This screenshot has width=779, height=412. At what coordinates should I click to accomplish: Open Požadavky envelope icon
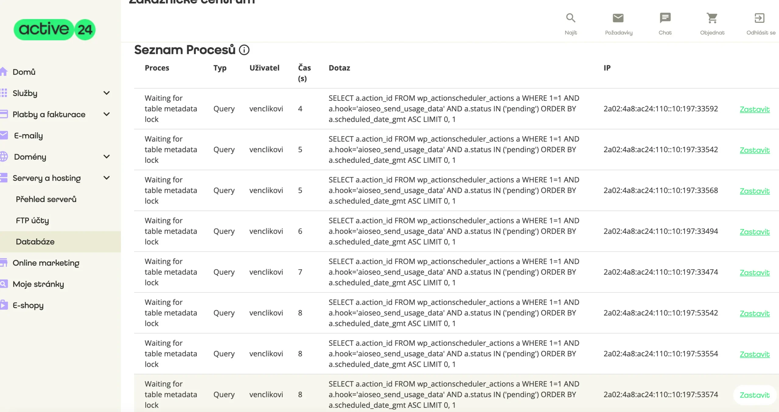618,18
